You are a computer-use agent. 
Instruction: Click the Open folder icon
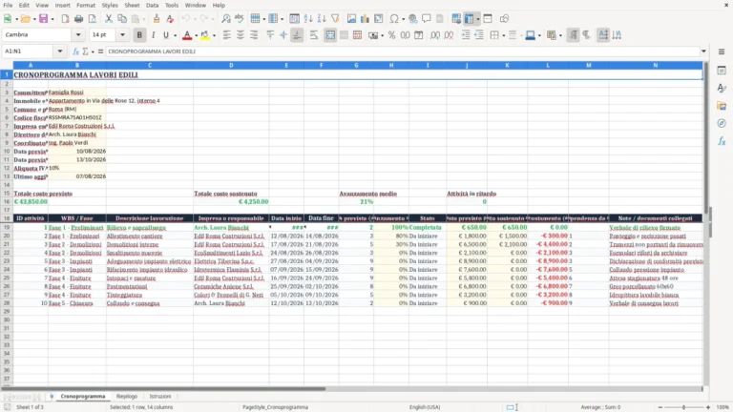[25, 19]
